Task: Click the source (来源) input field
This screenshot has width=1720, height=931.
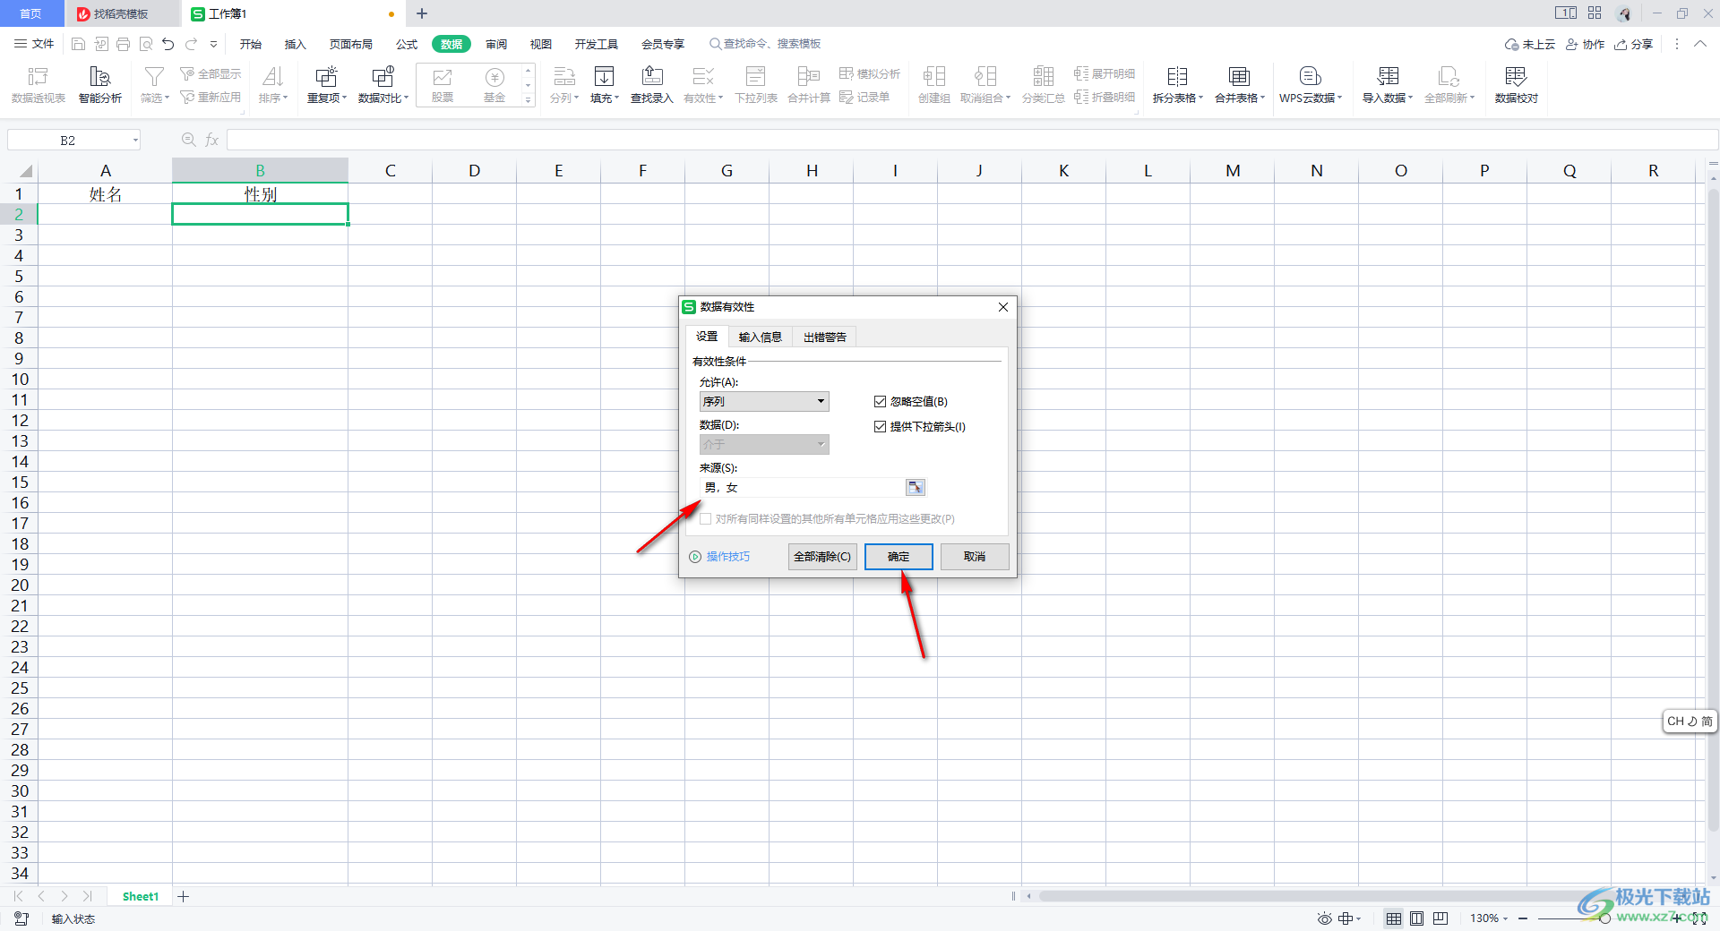Action: (803, 488)
